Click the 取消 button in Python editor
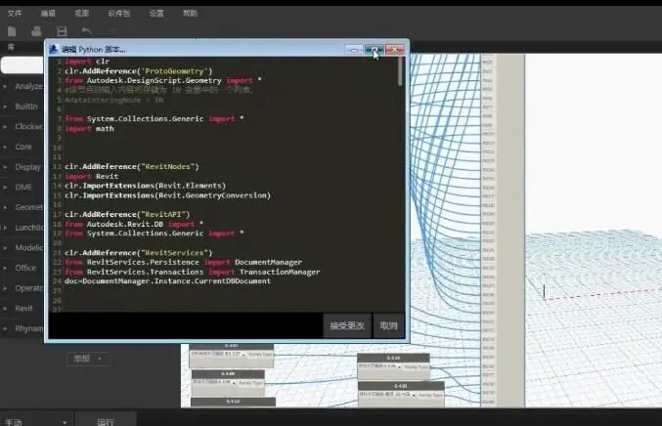This screenshot has width=662, height=426. [x=389, y=325]
